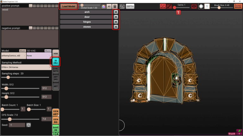Switch to the 3D OBJ tab

click(56, 62)
